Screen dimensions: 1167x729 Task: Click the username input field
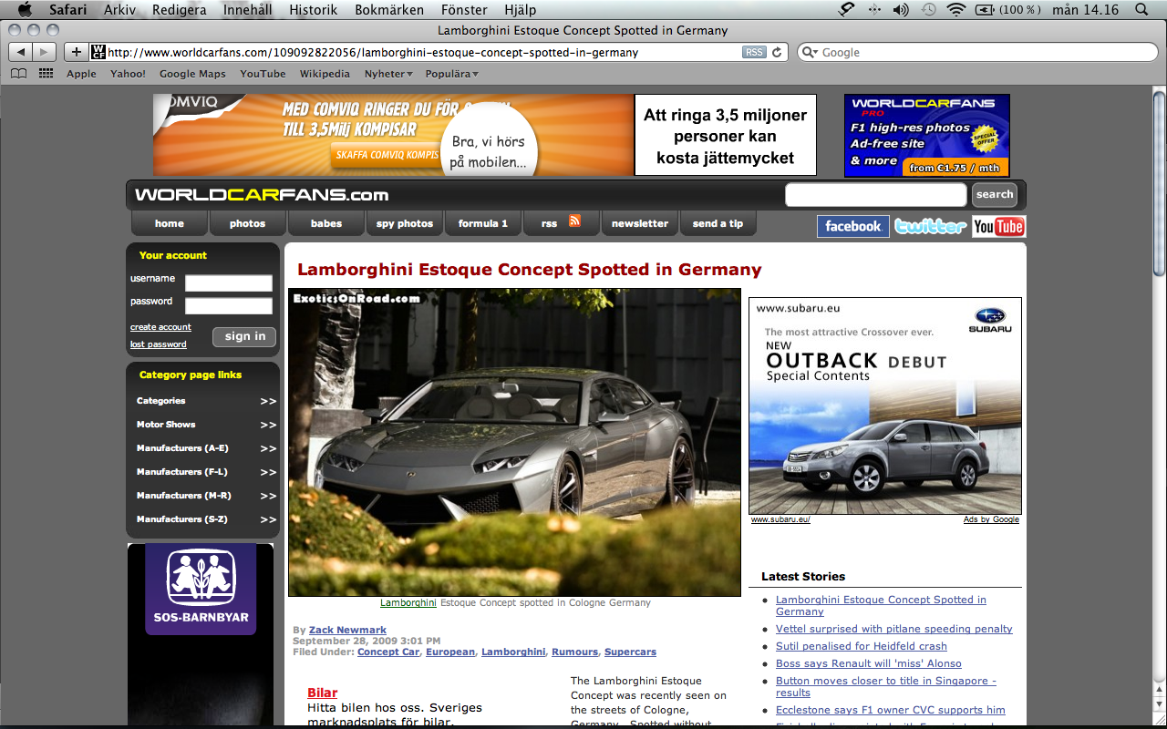tap(229, 282)
